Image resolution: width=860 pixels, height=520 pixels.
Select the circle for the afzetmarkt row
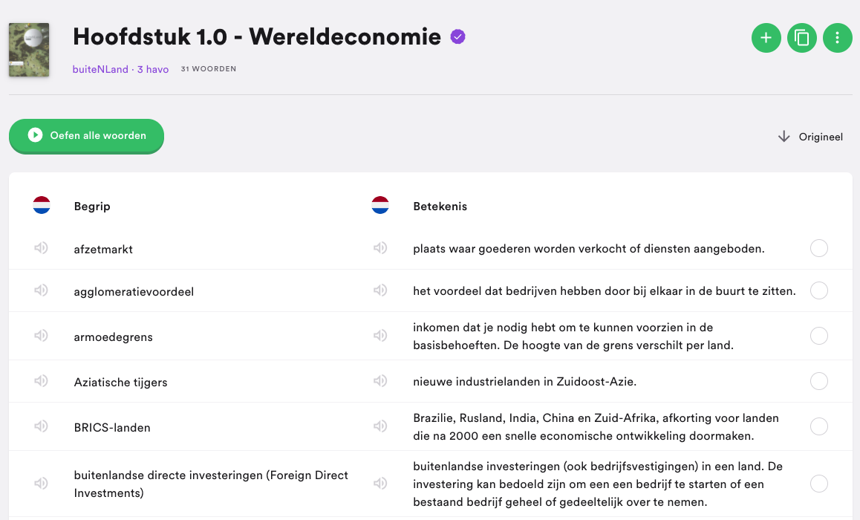click(x=819, y=248)
